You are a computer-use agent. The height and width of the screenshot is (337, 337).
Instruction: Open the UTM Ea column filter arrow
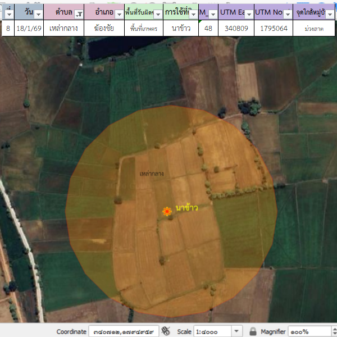[248, 13]
